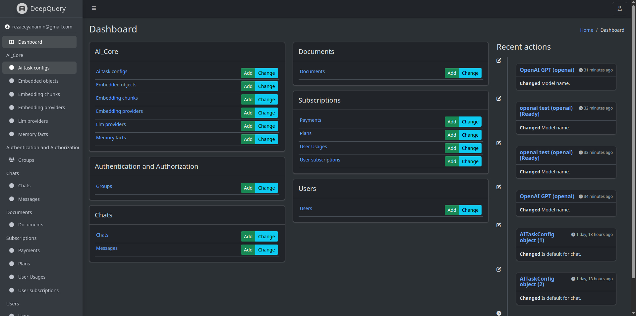This screenshot has width=636, height=316.
Task: Click Change for Plans row
Action: [470, 135]
